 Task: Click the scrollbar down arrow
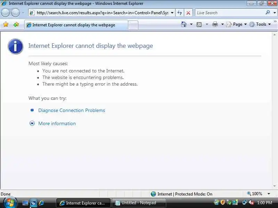coord(275,186)
